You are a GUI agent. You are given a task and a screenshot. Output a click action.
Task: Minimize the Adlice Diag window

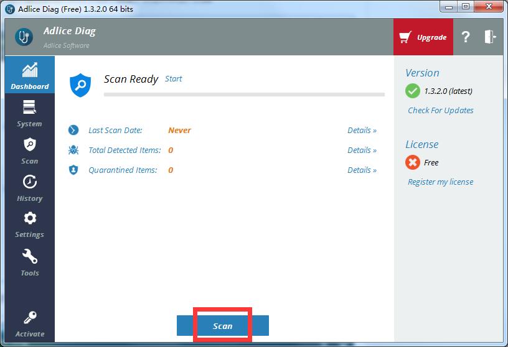(x=449, y=7)
